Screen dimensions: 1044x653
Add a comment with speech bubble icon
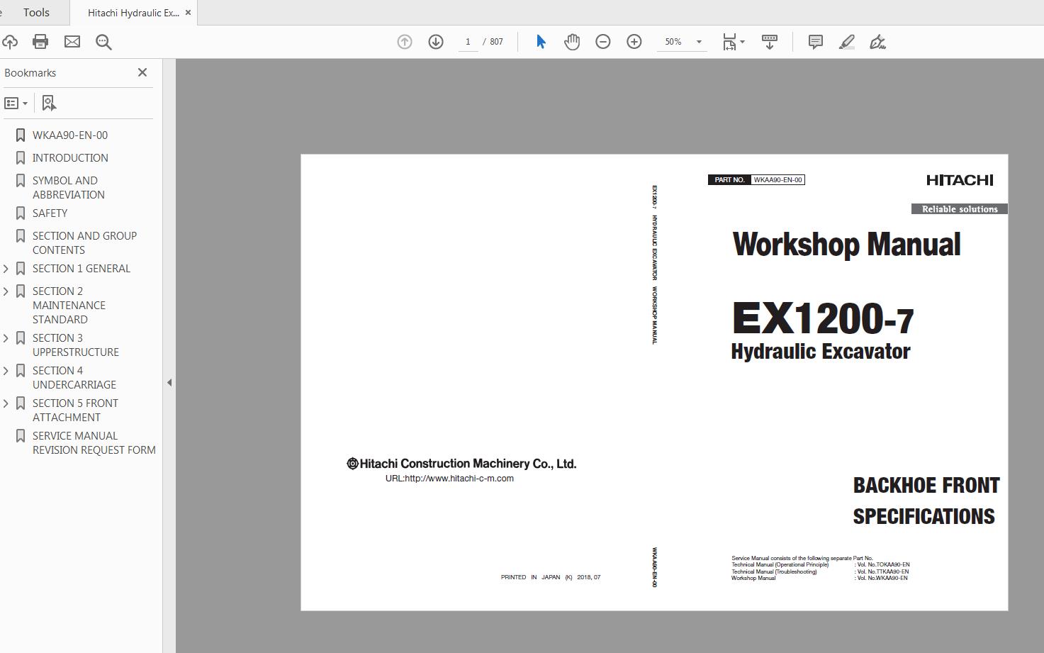(x=816, y=42)
